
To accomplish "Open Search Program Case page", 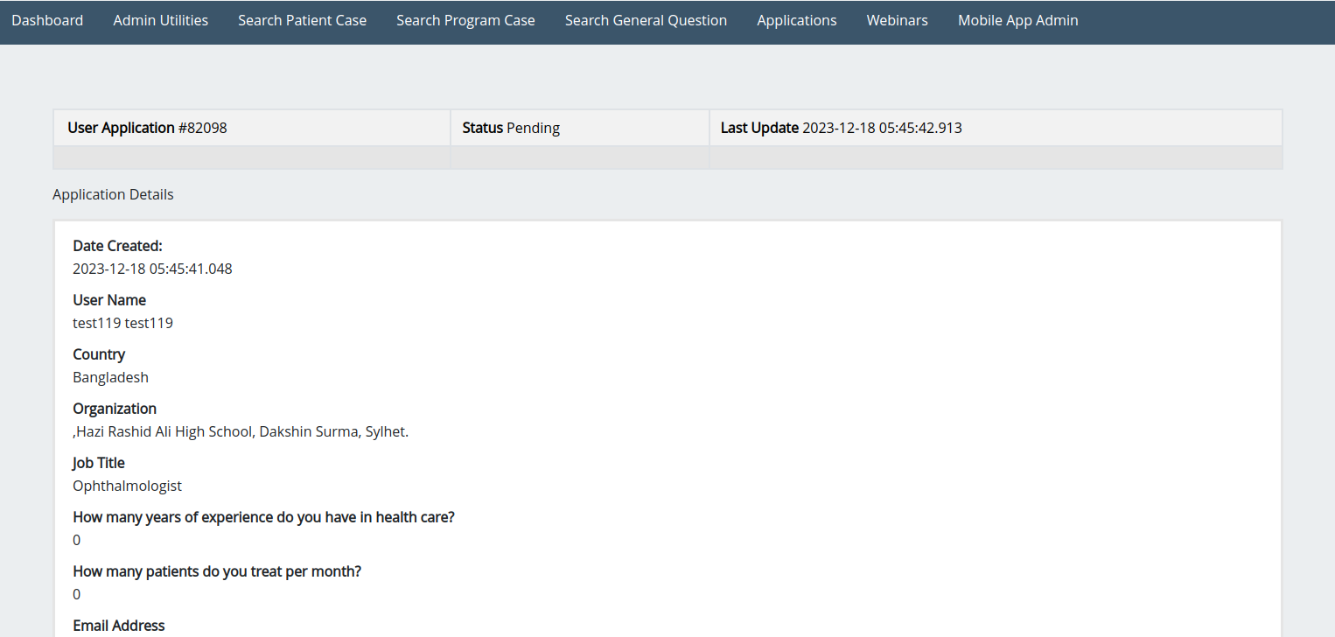I will coord(465,20).
